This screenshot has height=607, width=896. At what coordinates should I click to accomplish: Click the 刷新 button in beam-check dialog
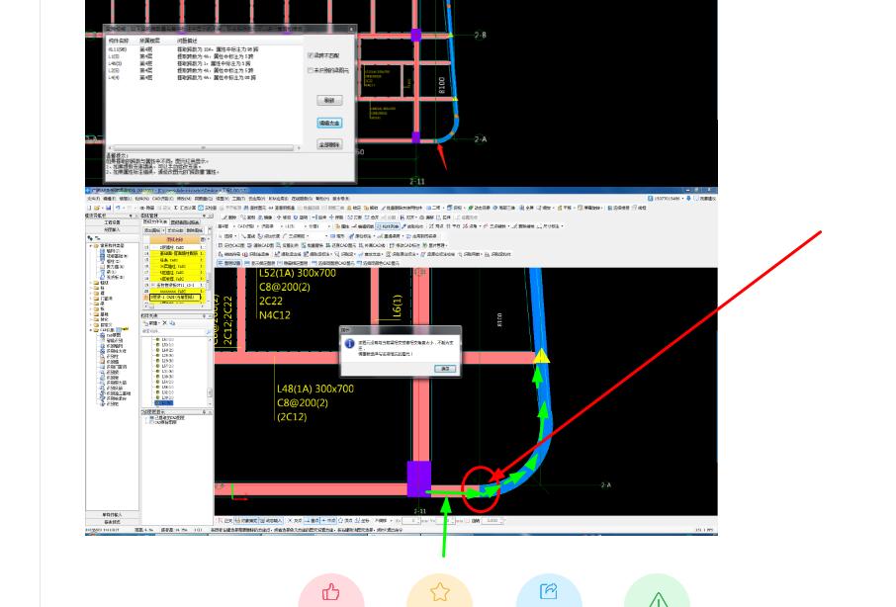(x=329, y=100)
